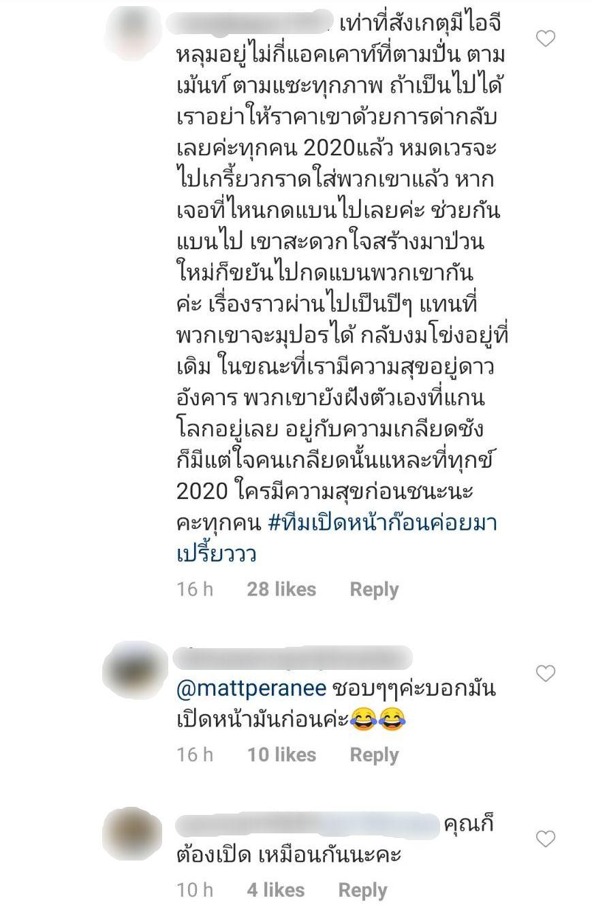Like the bottom comment with 4 likes
The image size is (592, 913).
pos(545,839)
